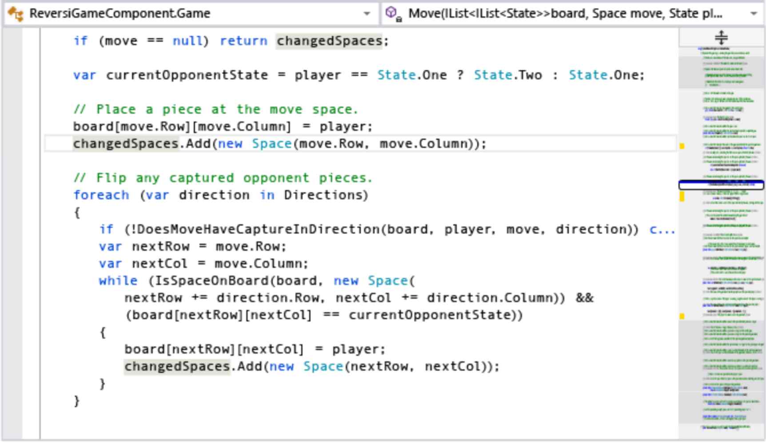Click the "Flip any captured opponent pieces" comment
Viewport: 766px width, 443px height.
(x=223, y=178)
